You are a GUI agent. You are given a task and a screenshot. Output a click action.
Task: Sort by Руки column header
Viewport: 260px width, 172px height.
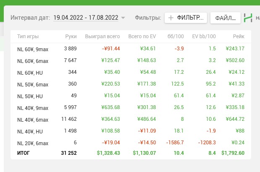(x=71, y=36)
